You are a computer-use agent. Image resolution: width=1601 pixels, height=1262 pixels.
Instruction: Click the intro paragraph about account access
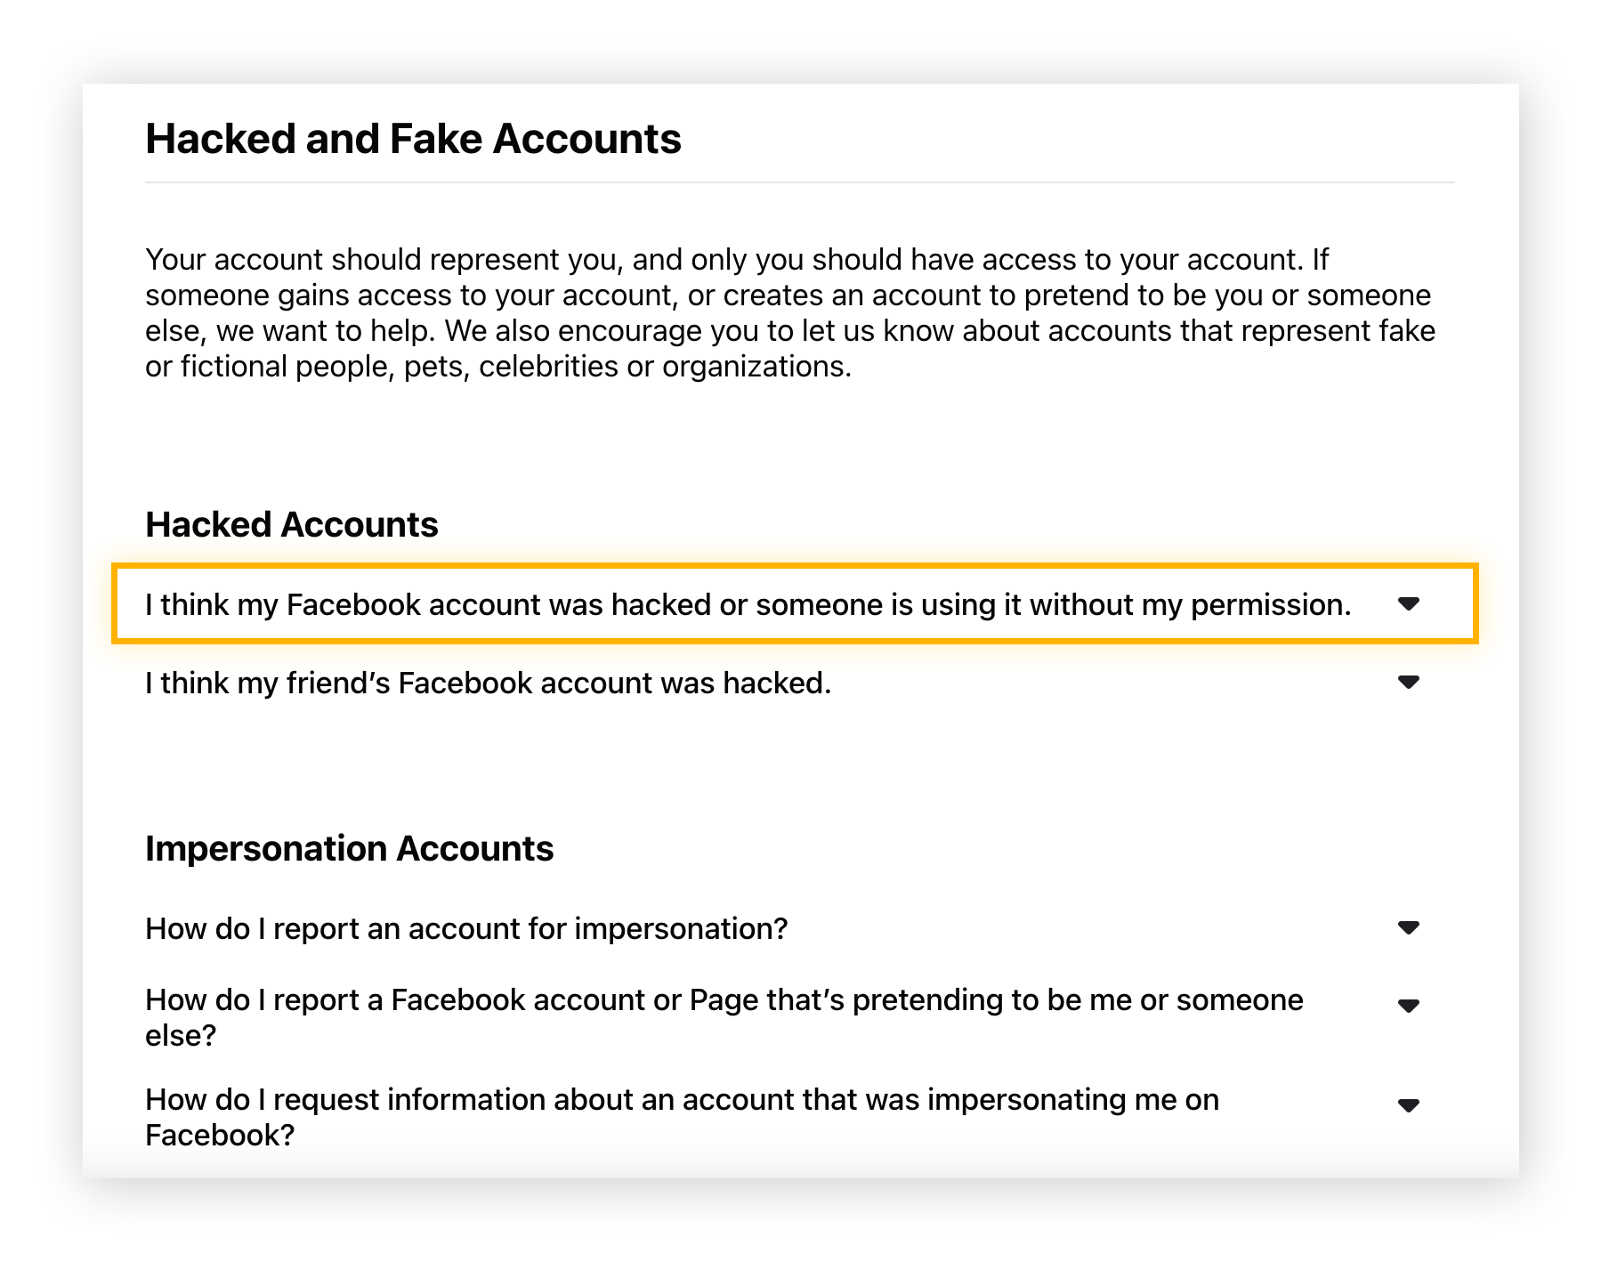788,312
